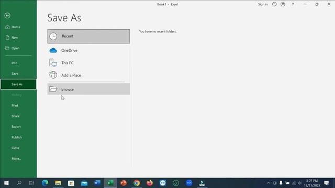Send a smile feedback icon
Image resolution: width=335 pixels, height=188 pixels.
[x=274, y=4]
